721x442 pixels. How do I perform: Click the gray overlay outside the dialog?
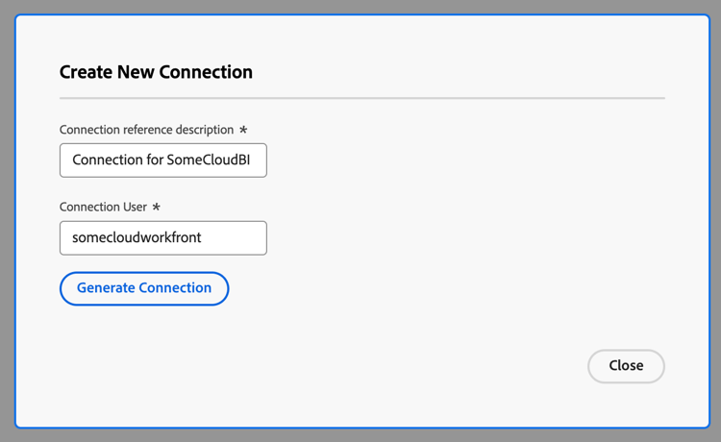(7, 221)
